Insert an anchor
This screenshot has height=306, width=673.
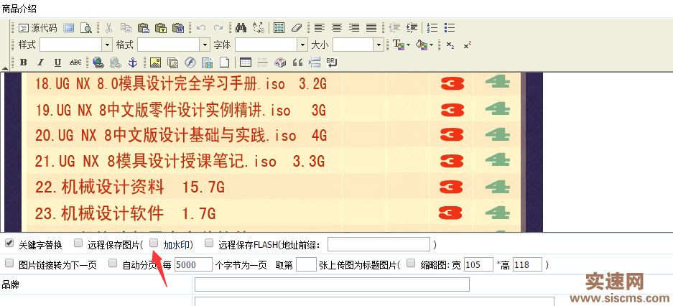point(133,62)
